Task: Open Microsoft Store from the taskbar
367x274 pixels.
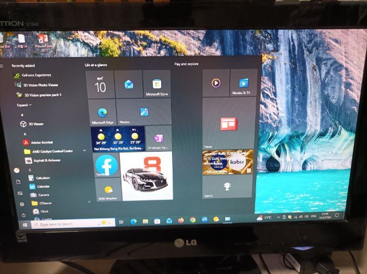Action: (x=157, y=221)
